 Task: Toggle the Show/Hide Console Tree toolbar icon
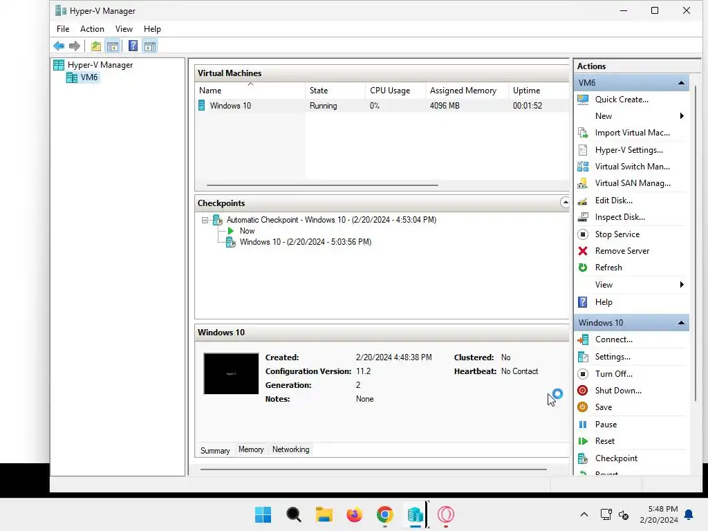coord(113,46)
